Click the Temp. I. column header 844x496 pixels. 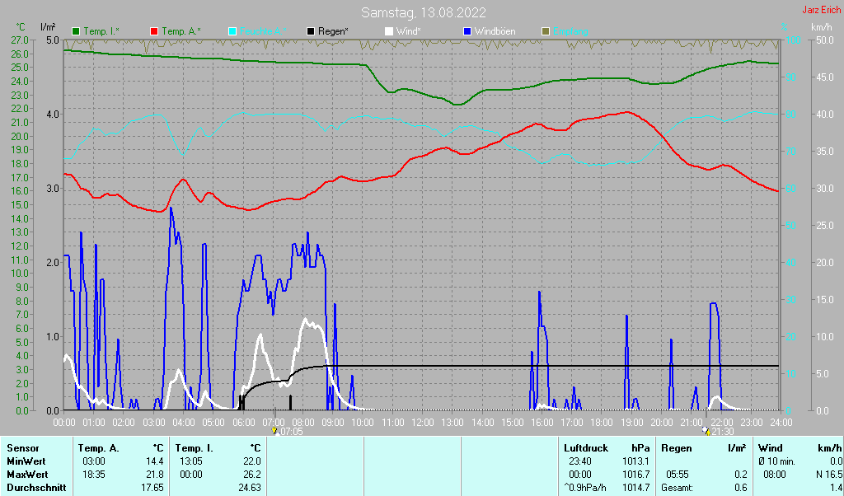(x=195, y=447)
